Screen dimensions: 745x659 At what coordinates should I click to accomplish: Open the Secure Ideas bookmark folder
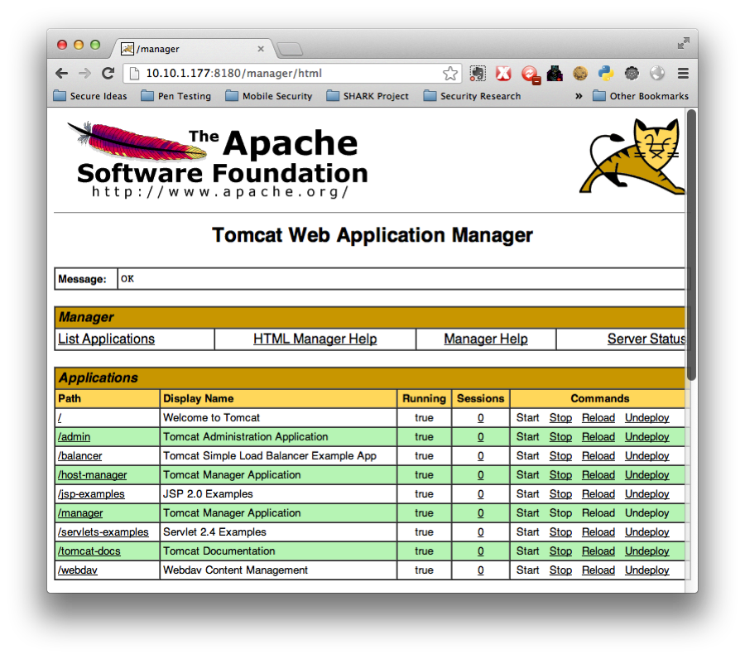(x=90, y=96)
